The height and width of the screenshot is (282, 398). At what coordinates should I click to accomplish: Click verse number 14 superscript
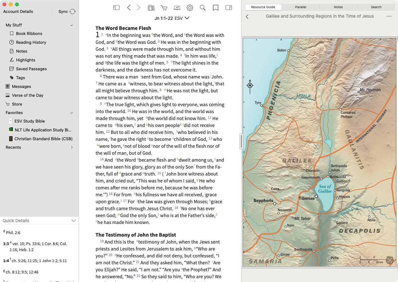point(102,159)
